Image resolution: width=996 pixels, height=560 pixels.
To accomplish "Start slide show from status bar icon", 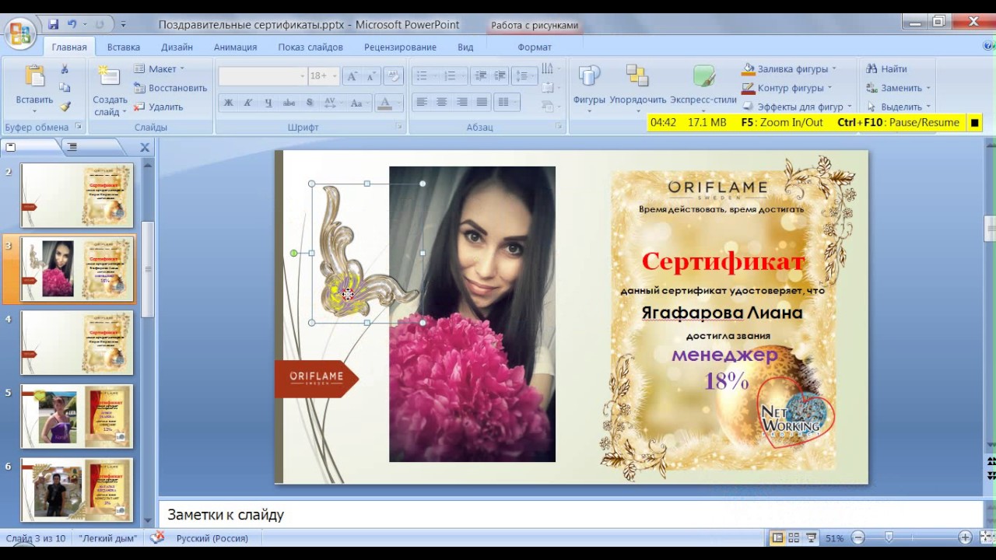I will [x=812, y=537].
